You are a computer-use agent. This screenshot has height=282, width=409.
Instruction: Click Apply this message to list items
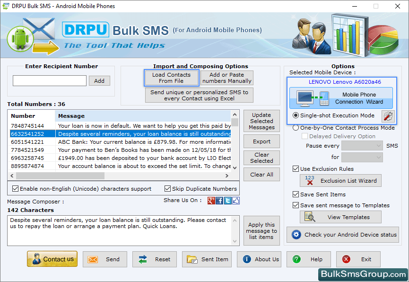(x=261, y=231)
